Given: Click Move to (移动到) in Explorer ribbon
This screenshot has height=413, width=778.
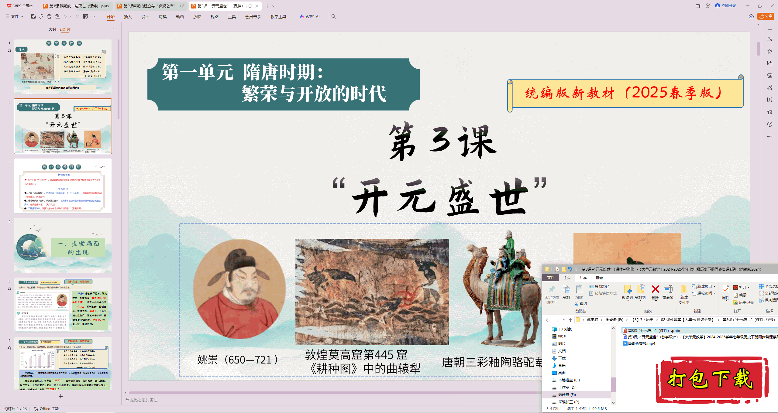Looking at the screenshot, I should (x=627, y=292).
